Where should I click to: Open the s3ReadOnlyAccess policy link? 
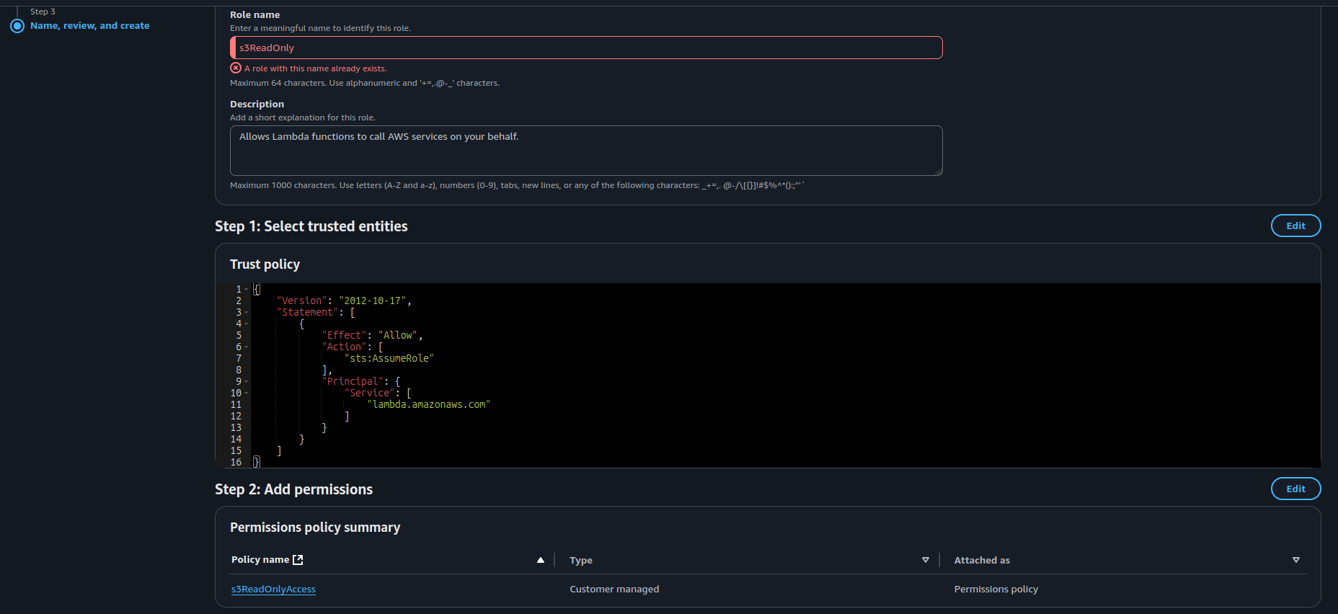point(273,589)
